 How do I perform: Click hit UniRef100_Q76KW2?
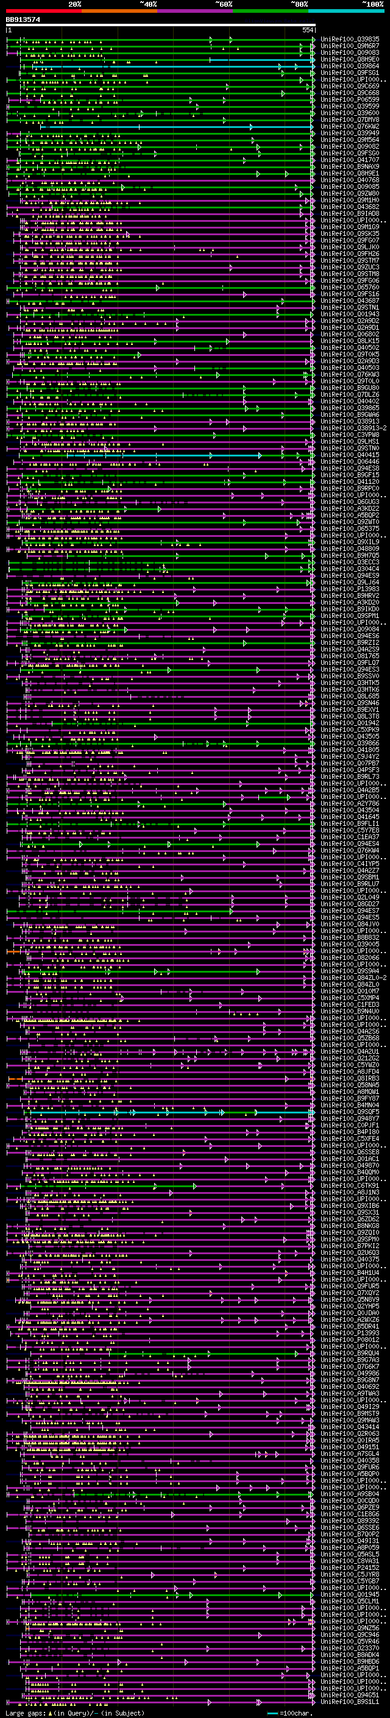(x=350, y=126)
